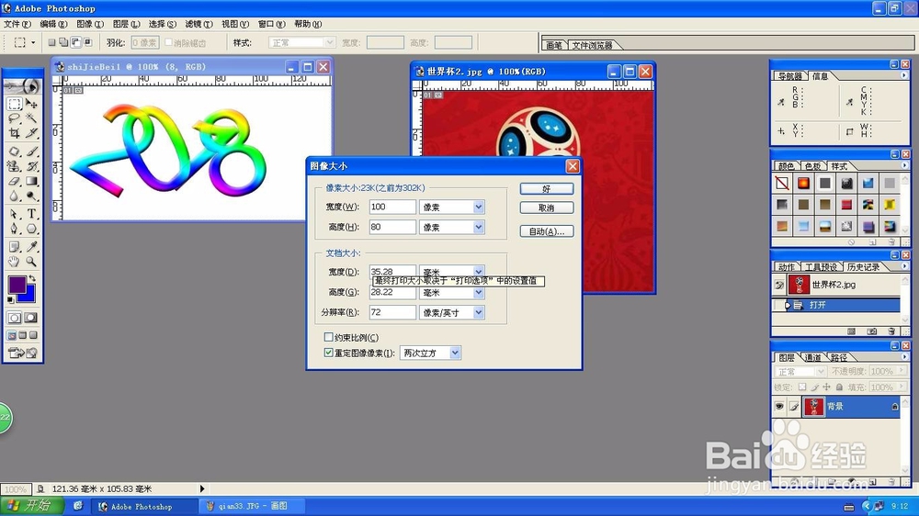Open the 图像 Image menu

[90, 24]
